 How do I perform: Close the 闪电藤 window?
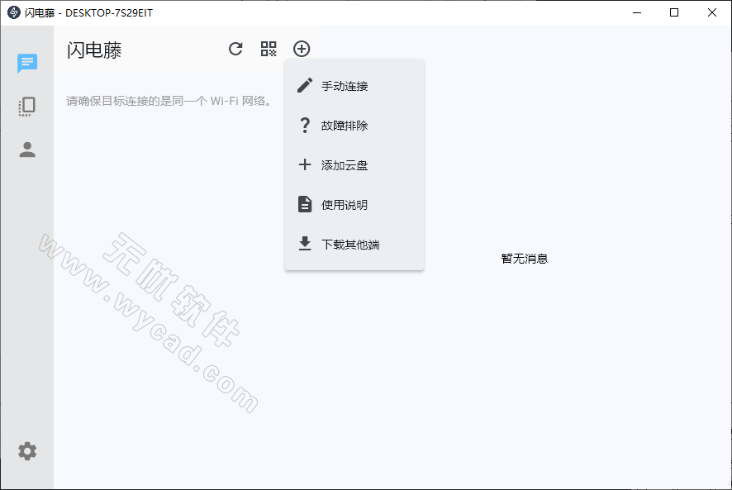712,12
